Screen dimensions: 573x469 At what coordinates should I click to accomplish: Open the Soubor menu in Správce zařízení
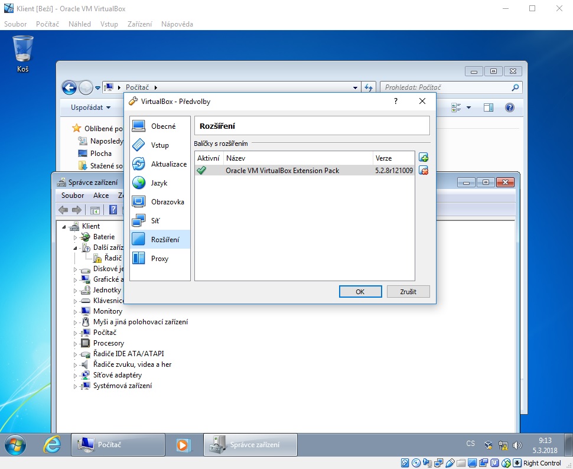tap(73, 196)
